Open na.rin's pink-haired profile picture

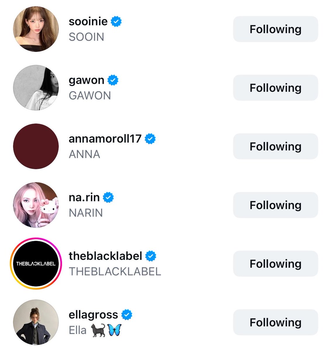(36, 205)
